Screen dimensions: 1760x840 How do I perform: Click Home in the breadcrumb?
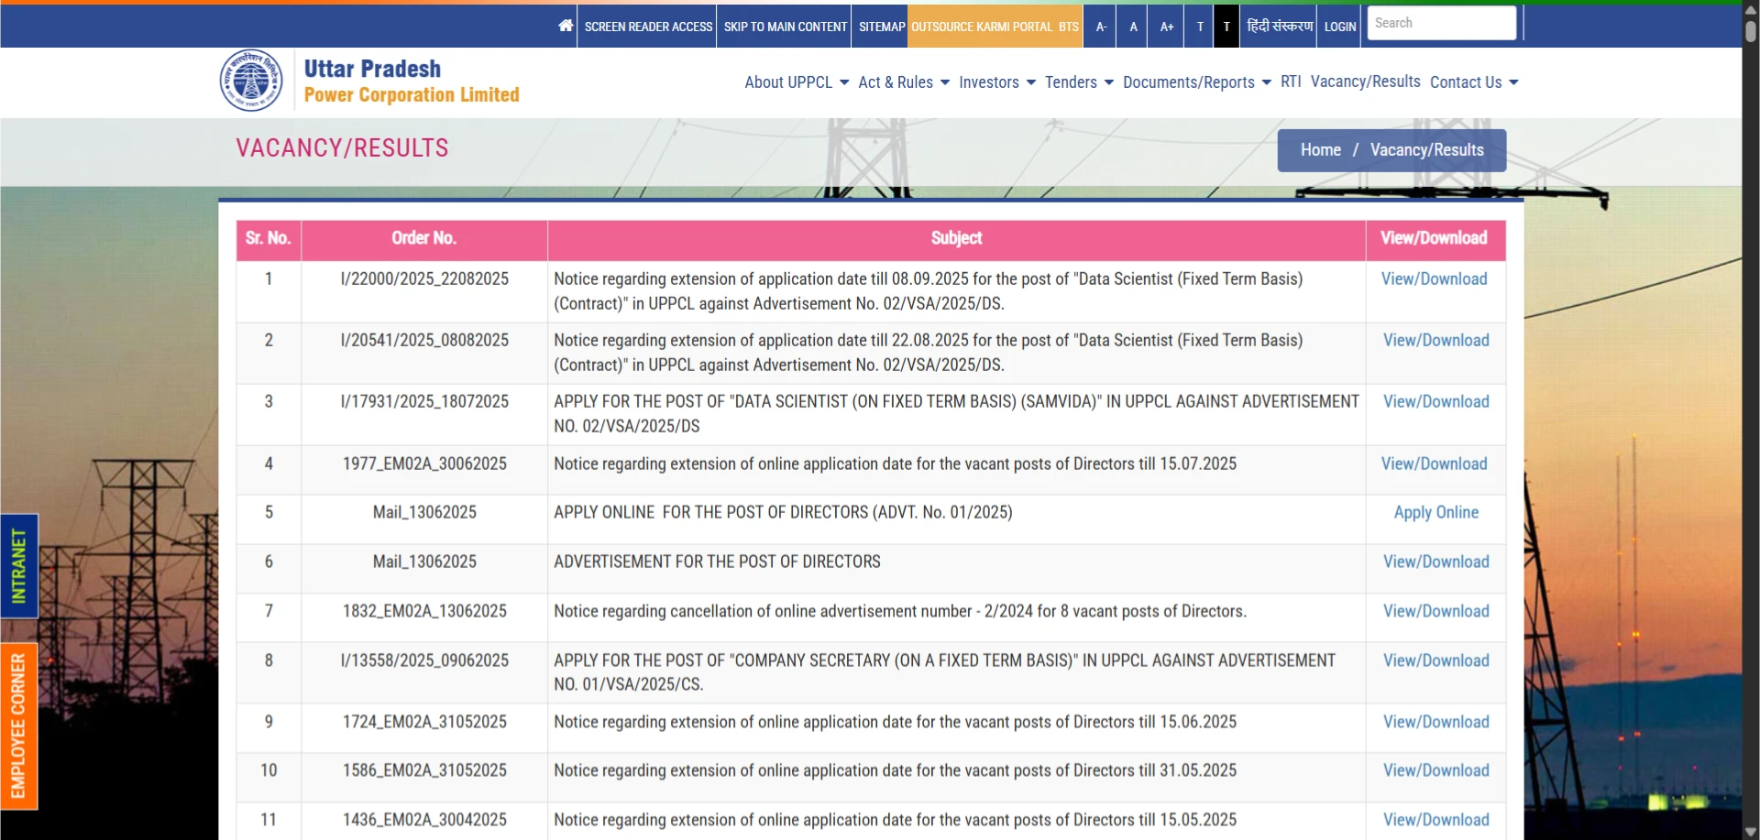pyautogui.click(x=1320, y=150)
